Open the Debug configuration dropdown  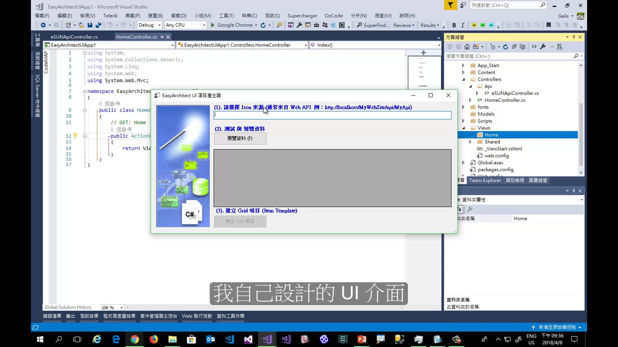pyautogui.click(x=159, y=25)
